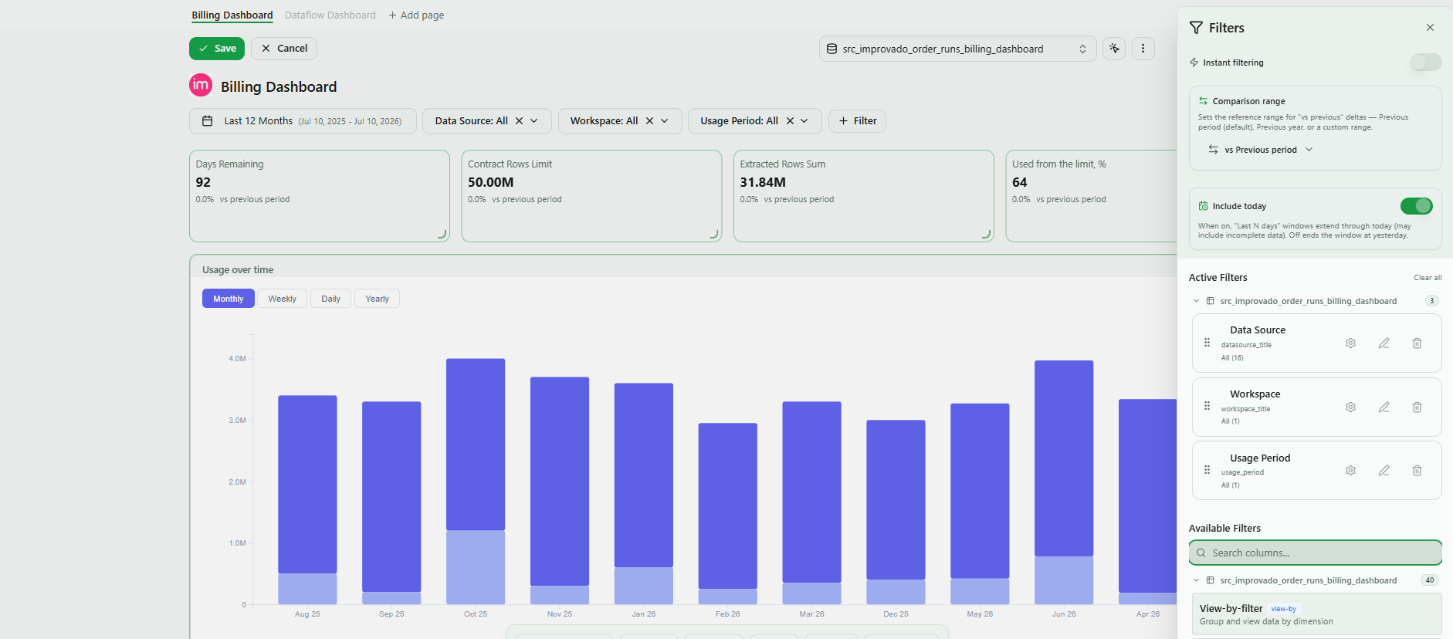This screenshot has height=639, width=1453.
Task: Click the active filters count badge 3
Action: (1431, 301)
